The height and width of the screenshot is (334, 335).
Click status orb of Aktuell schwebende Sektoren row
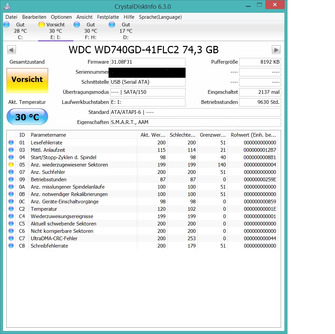[11, 223]
